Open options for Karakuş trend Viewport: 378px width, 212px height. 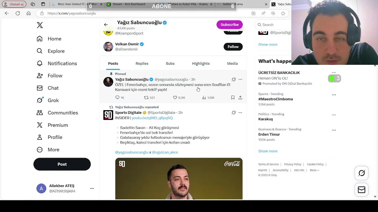(334, 115)
